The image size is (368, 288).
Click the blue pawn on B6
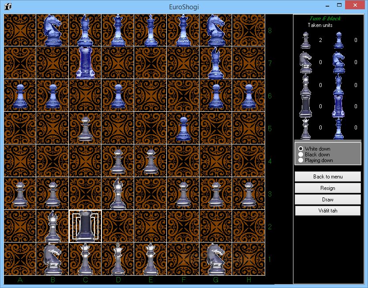coord(53,96)
